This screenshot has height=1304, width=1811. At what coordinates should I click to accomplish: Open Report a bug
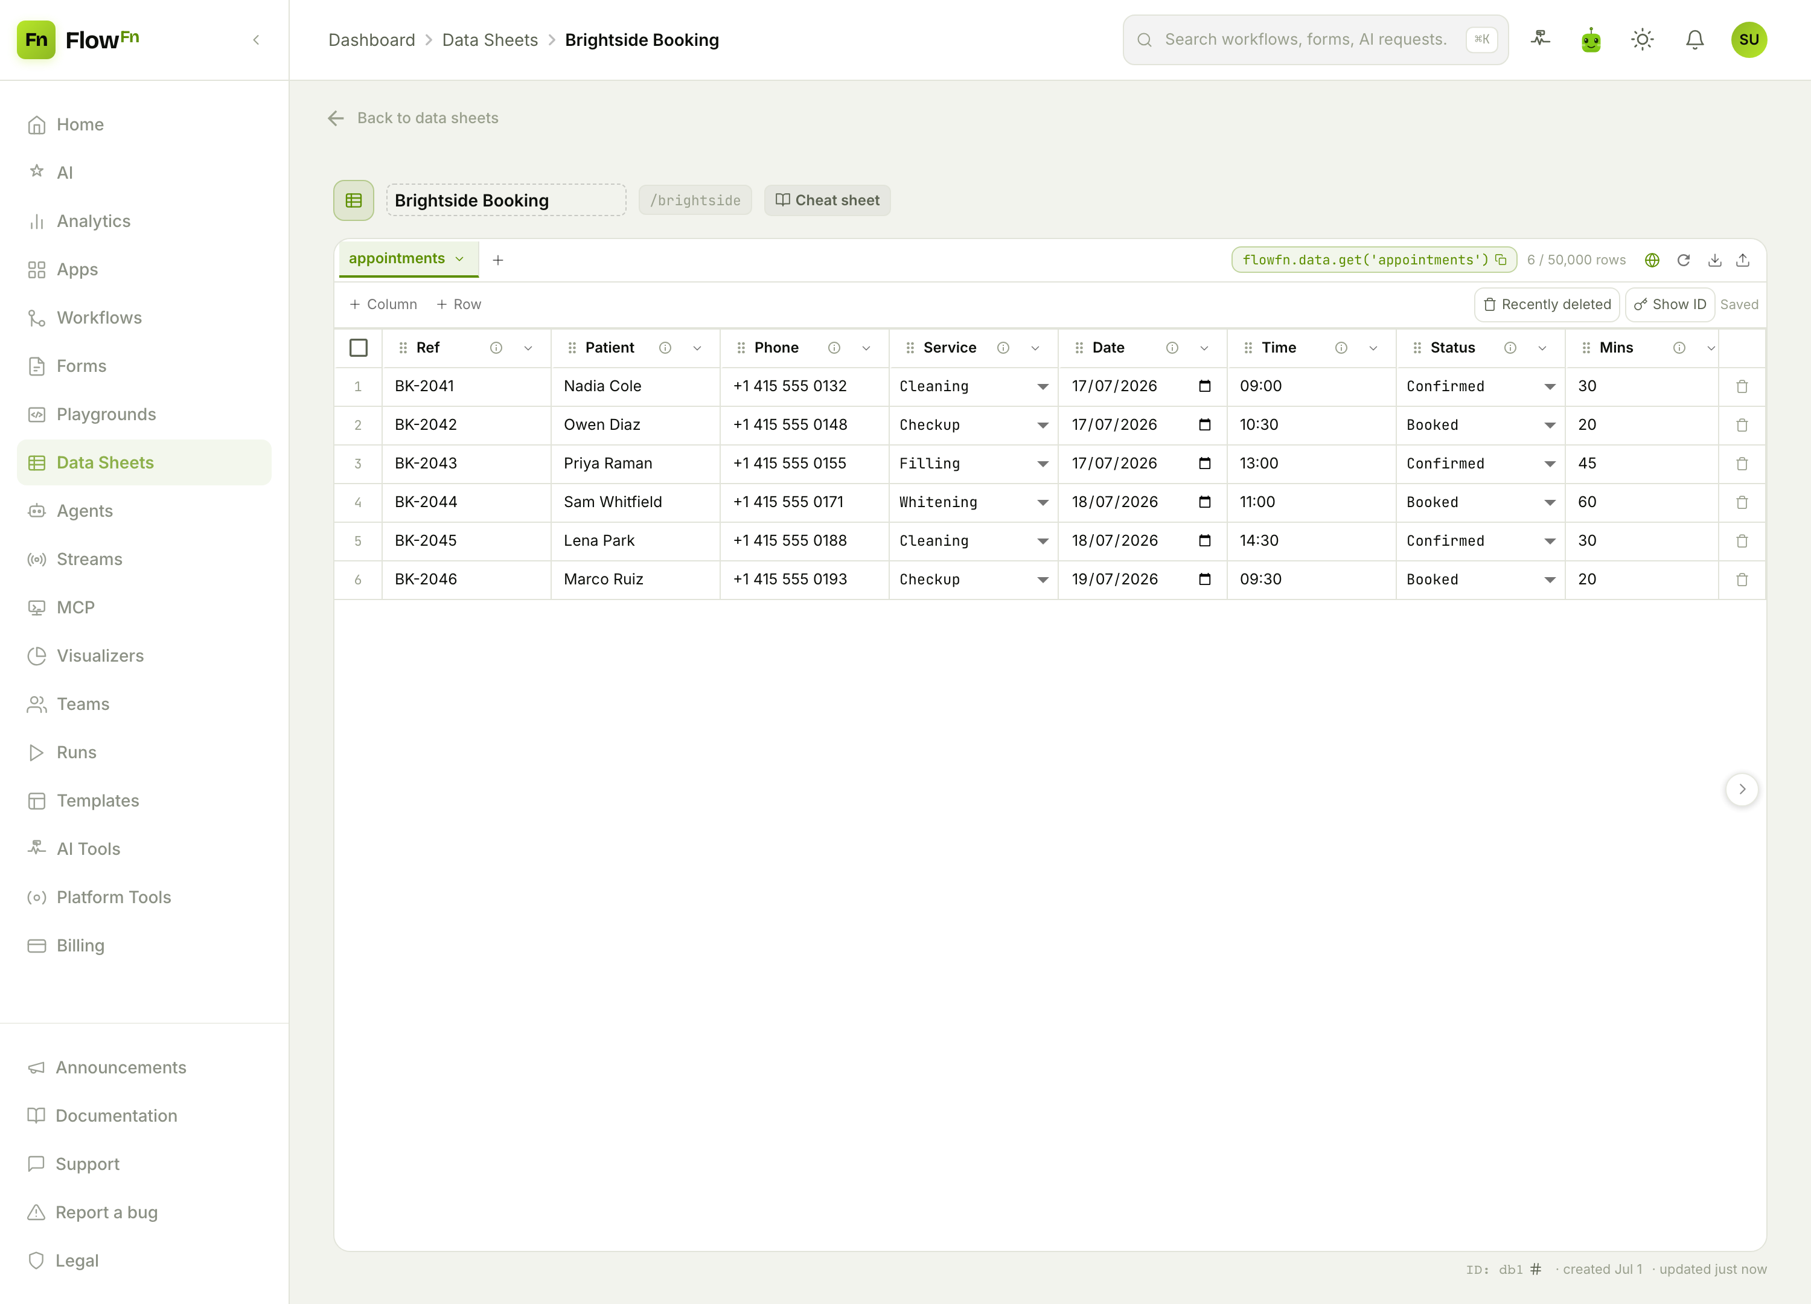[144, 1213]
